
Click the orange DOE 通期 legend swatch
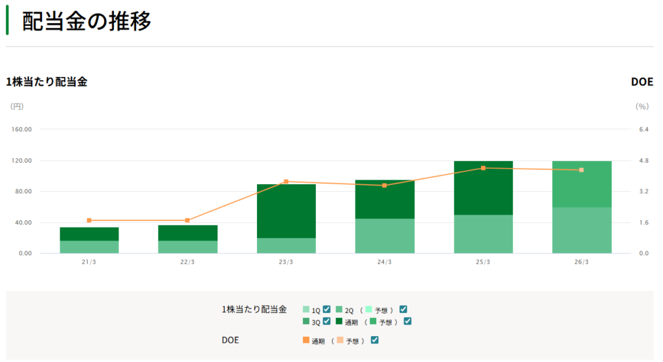(x=306, y=340)
